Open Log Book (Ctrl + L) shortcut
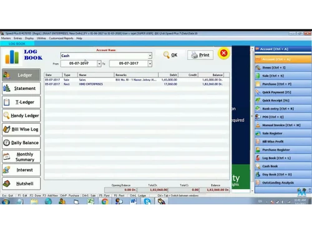This screenshot has height=234, width=312. coord(283,158)
